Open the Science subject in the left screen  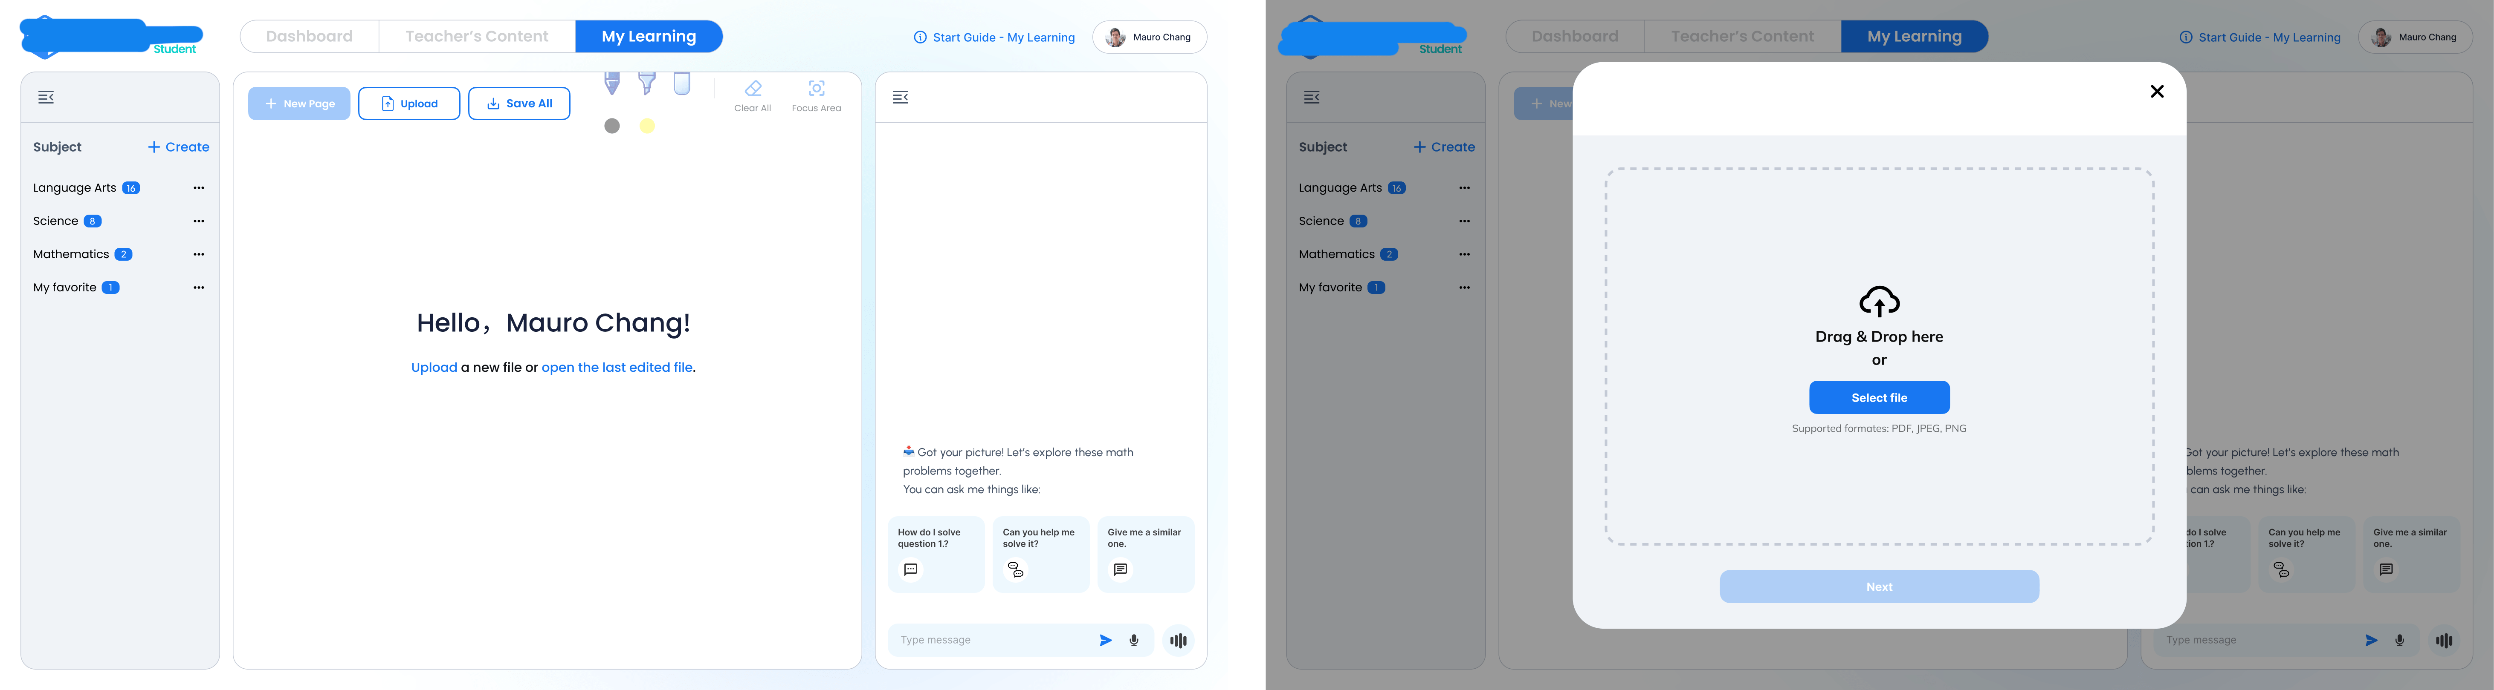pyautogui.click(x=55, y=221)
